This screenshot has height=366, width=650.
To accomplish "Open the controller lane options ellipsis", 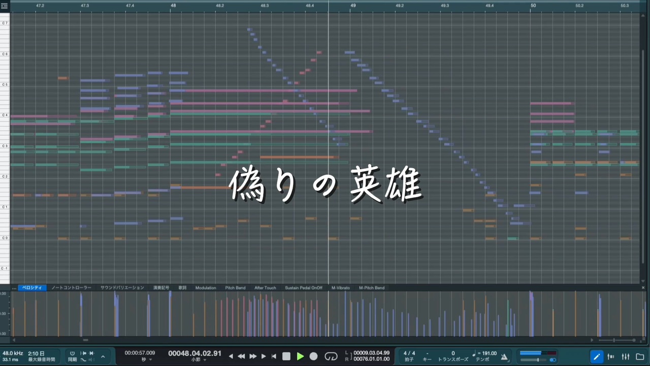I will tap(14, 288).
